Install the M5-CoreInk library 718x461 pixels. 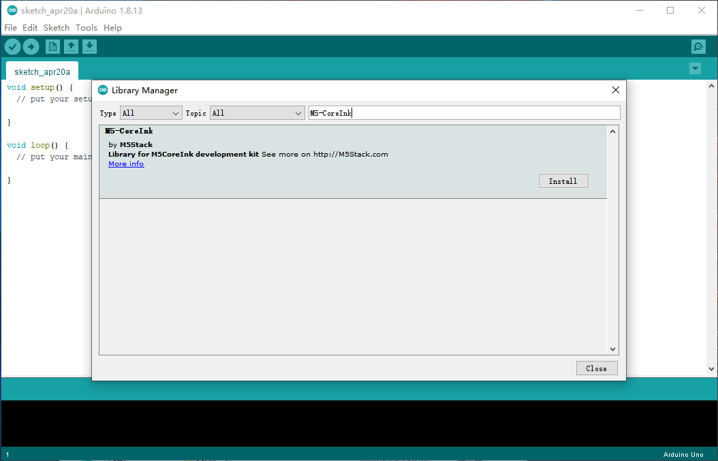click(563, 181)
